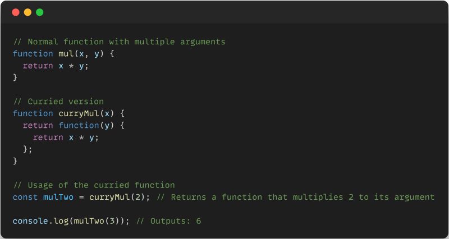The width and height of the screenshot is (449, 239).
Task: Click the green maximize window button
Action: click(x=40, y=12)
